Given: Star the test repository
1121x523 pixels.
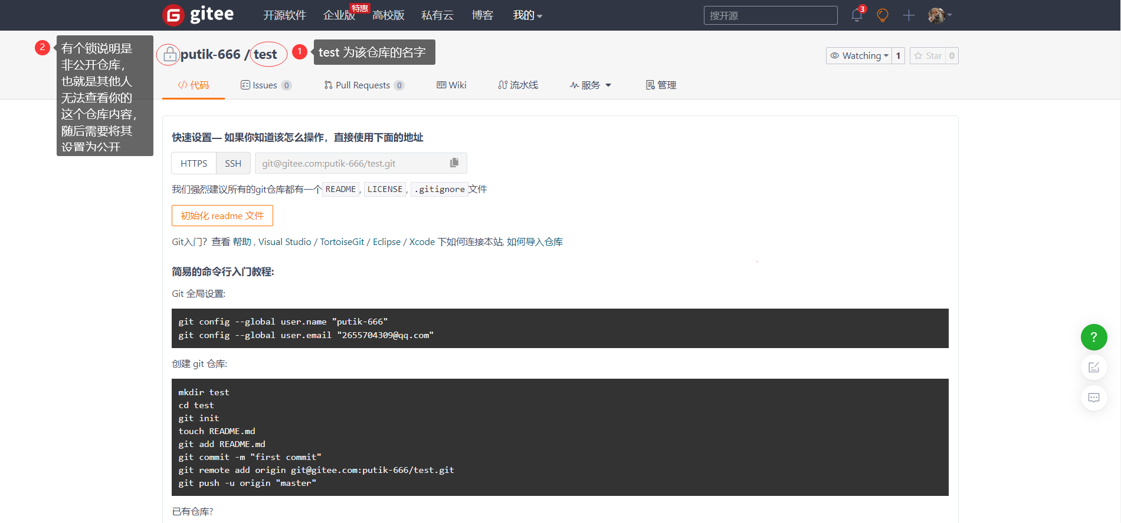Looking at the screenshot, I should tap(927, 55).
